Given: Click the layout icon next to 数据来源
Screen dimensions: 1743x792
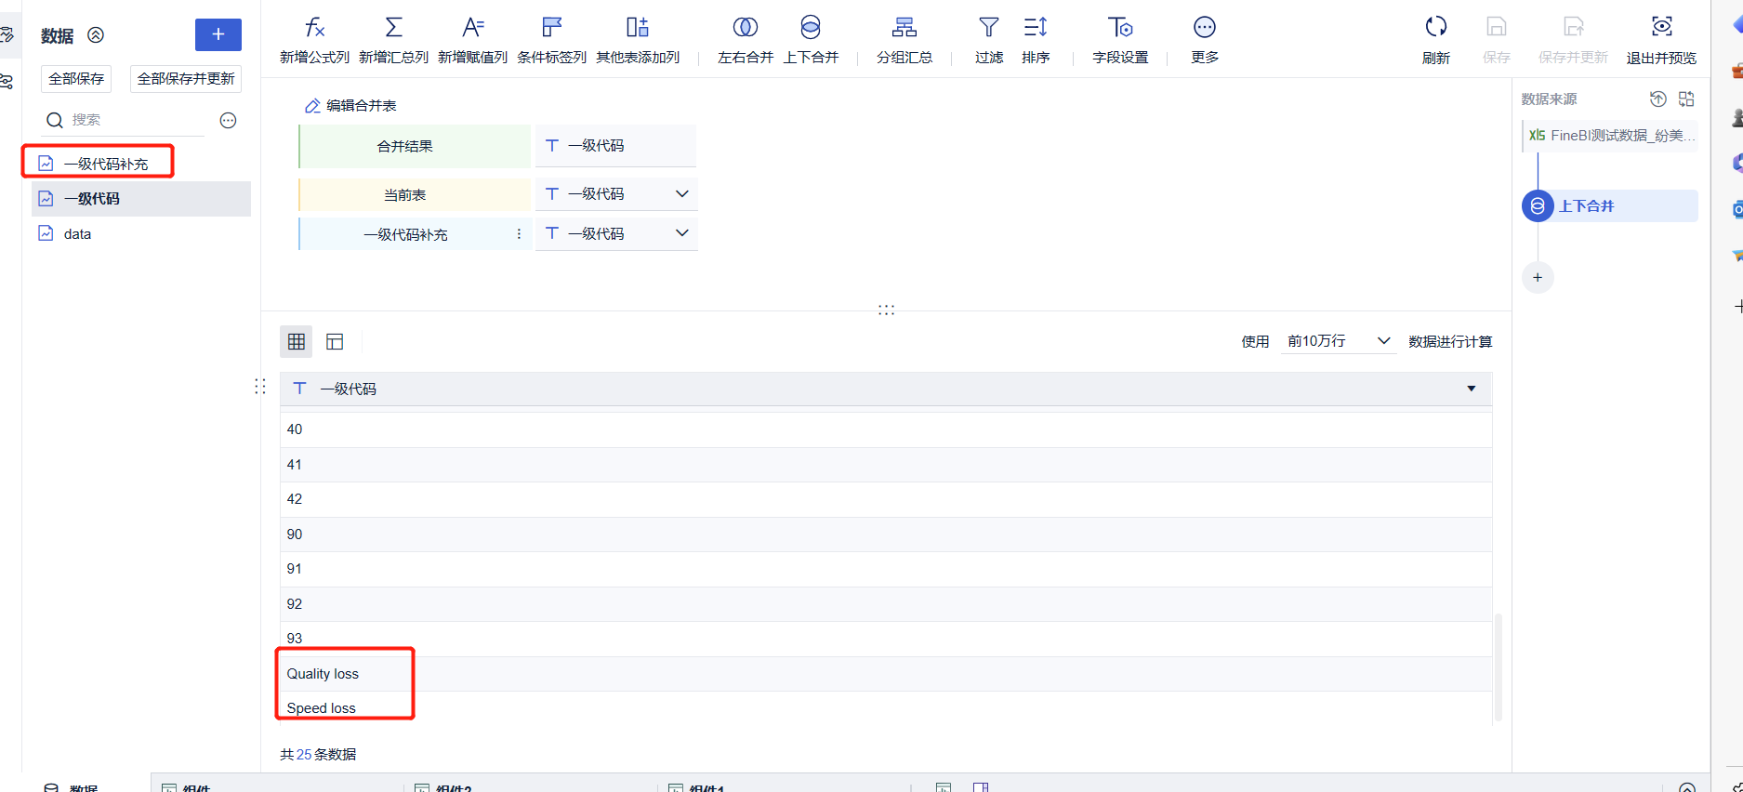Looking at the screenshot, I should tap(1686, 99).
